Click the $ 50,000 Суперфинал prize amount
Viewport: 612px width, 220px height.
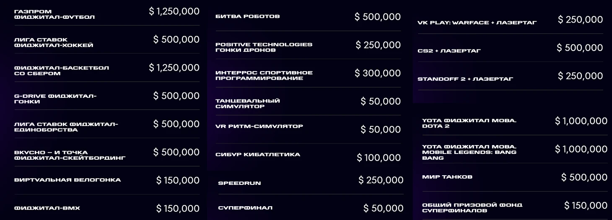coord(384,208)
